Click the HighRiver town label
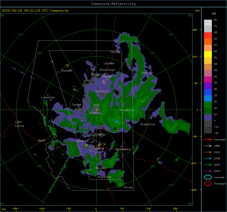The width and height of the screenshot is (227, 212). [104, 177]
